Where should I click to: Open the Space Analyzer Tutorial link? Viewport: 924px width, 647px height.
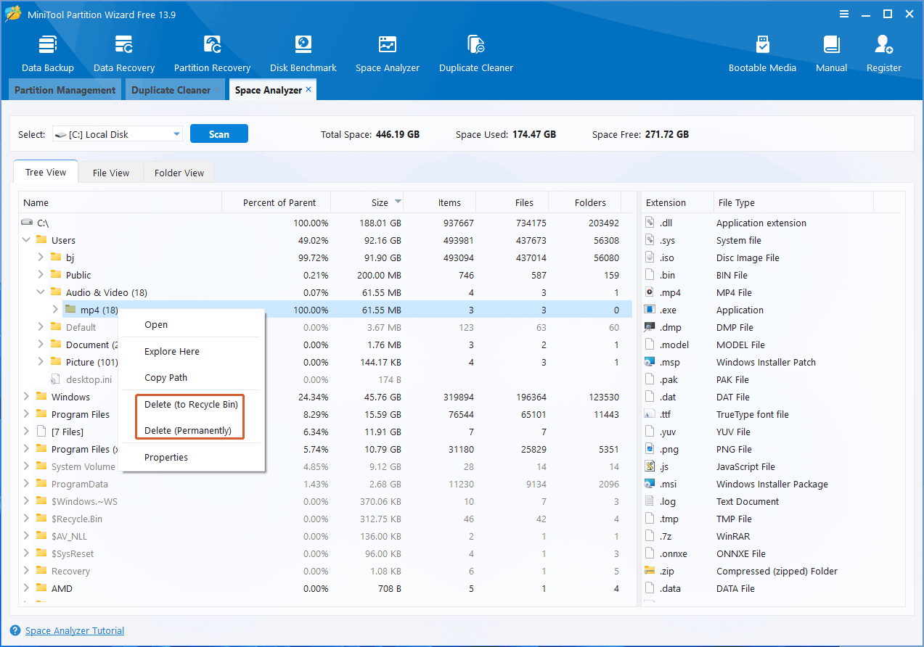point(75,630)
